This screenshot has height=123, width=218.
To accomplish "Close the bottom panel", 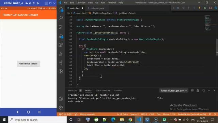I will (214, 91).
